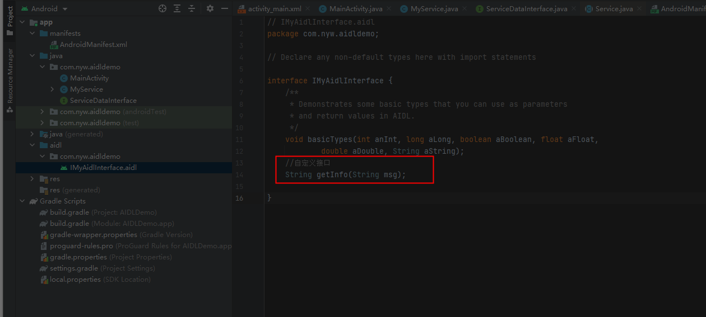Click the proguard-rules.pro file icon
This screenshot has height=317, width=706.
pyautogui.click(x=45, y=246)
